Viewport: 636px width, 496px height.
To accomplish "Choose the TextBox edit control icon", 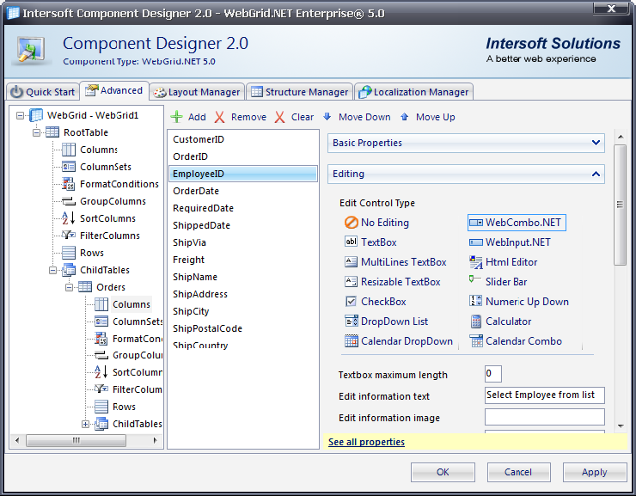I will pos(351,242).
